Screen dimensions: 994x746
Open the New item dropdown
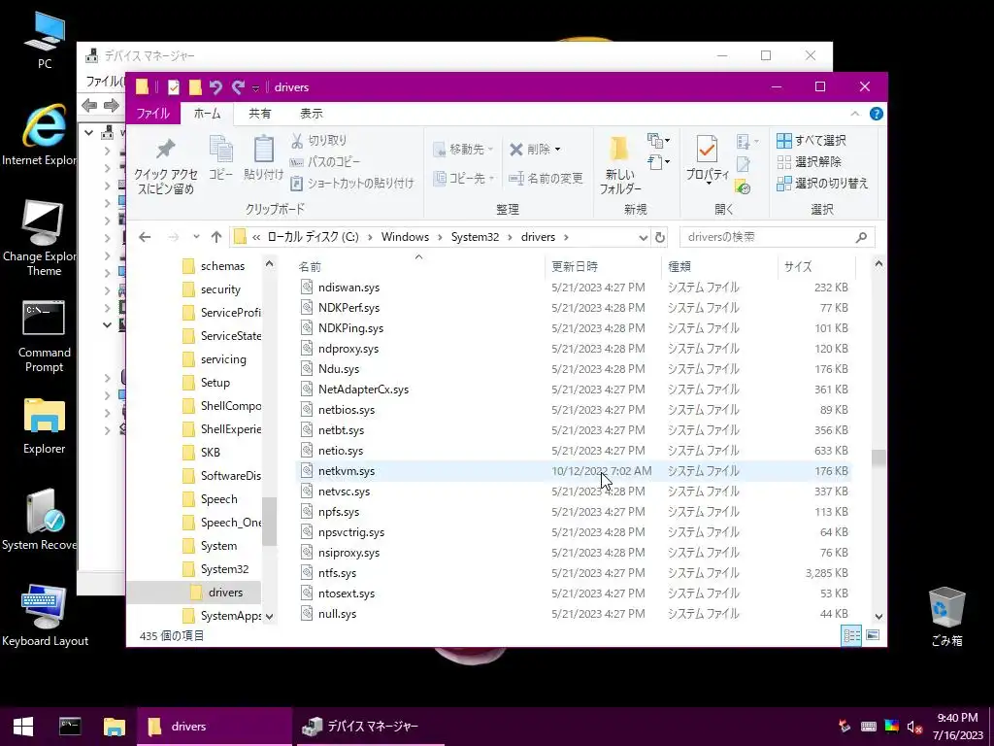(x=659, y=140)
